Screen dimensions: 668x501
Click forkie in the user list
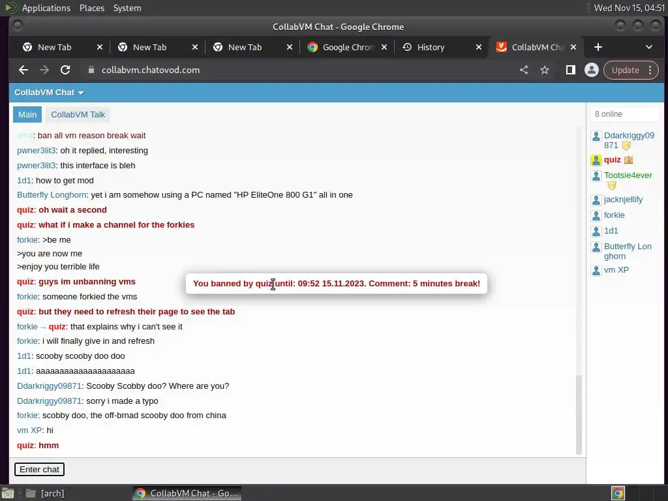tap(614, 215)
